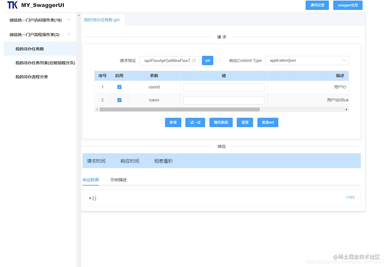Click 试一试 to send request
Screen dimensions: 387x267
[x=195, y=122]
